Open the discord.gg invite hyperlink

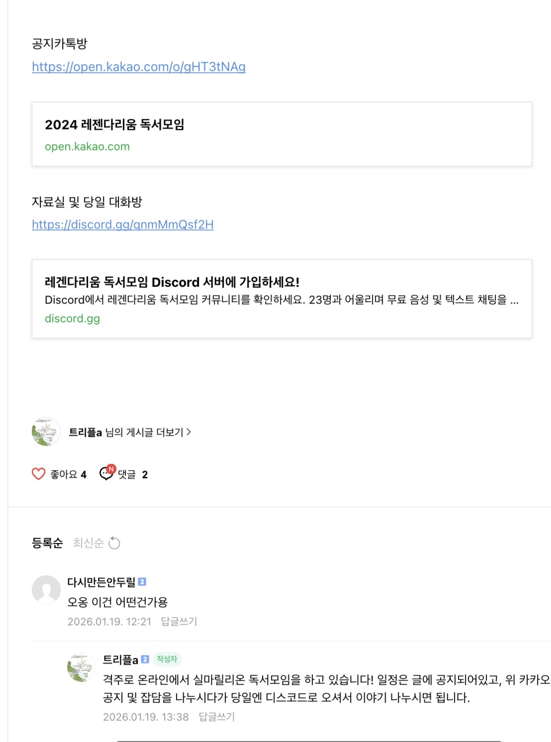click(x=123, y=224)
